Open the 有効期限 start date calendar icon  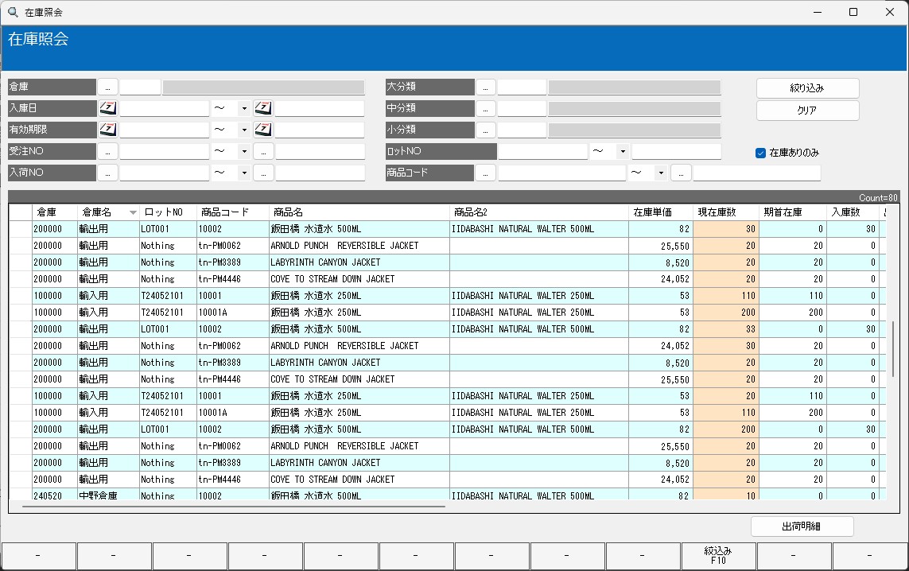[108, 130]
